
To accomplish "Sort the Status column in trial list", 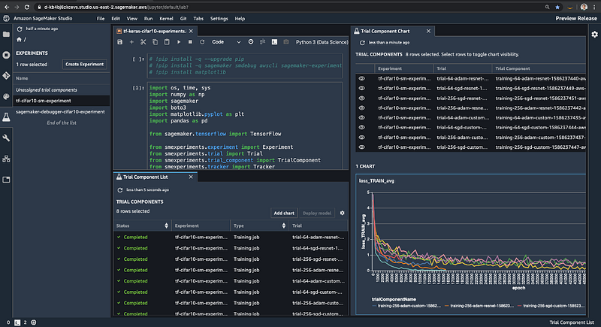I will pos(165,226).
